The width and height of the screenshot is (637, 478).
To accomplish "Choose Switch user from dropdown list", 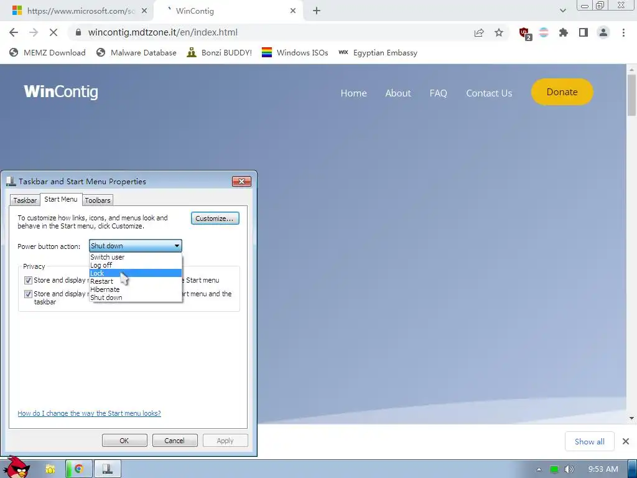I will tap(135, 257).
